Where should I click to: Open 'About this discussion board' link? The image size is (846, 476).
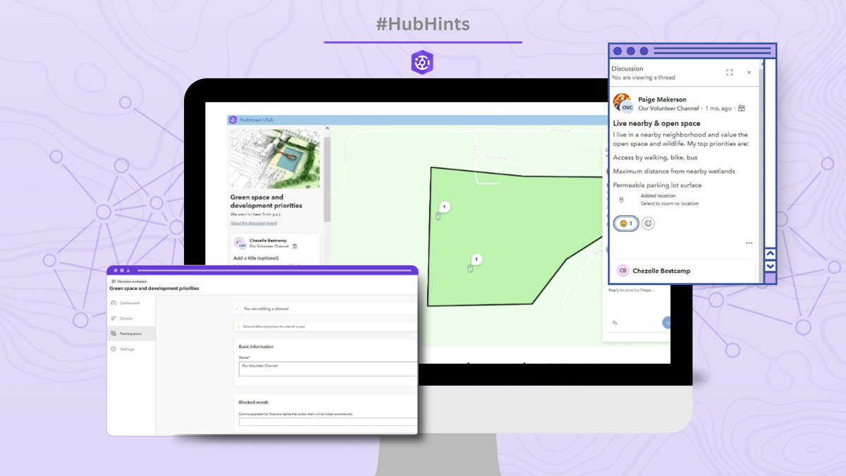coord(253,223)
